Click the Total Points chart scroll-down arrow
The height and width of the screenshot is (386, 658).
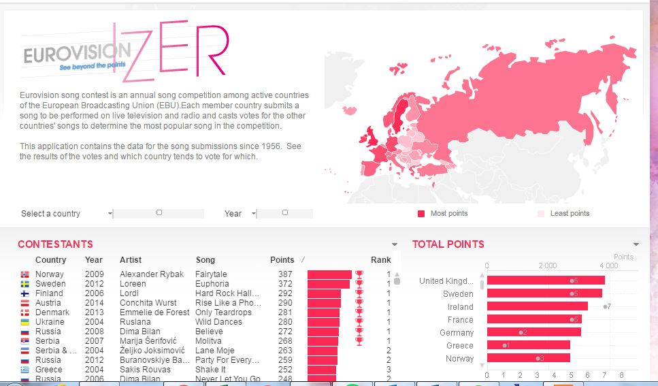[x=482, y=365]
